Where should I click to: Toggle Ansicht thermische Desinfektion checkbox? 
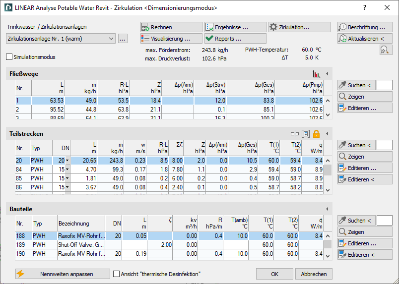tap(116, 274)
